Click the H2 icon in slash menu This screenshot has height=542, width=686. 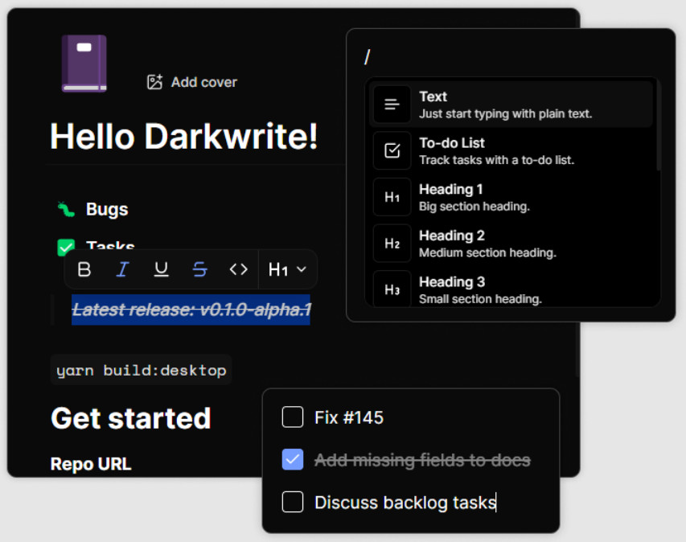click(392, 243)
